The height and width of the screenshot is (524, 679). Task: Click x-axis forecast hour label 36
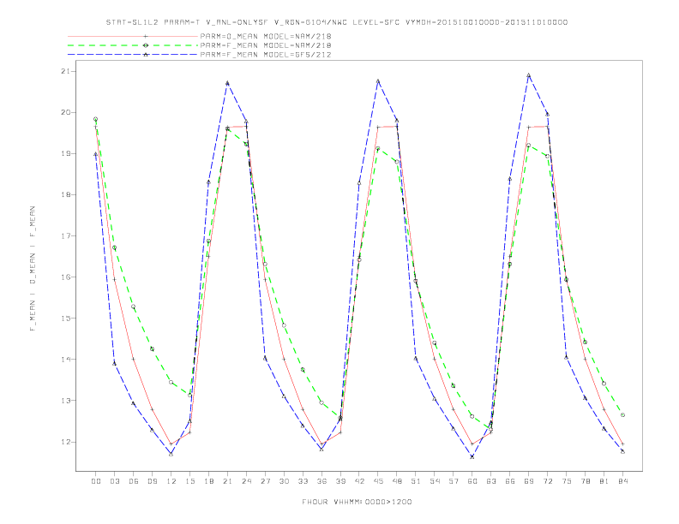coord(321,481)
